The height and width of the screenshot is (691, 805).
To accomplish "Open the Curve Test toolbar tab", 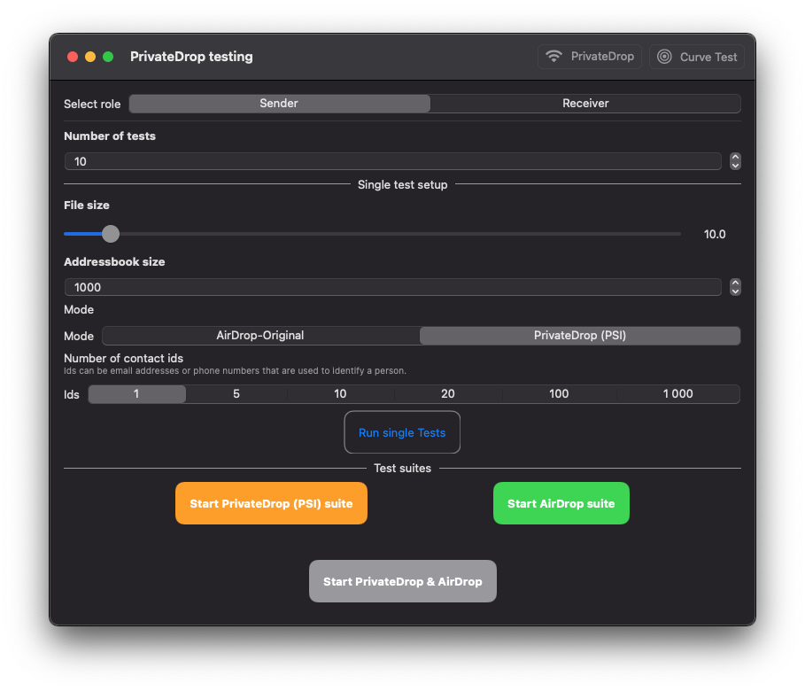I will (x=697, y=57).
